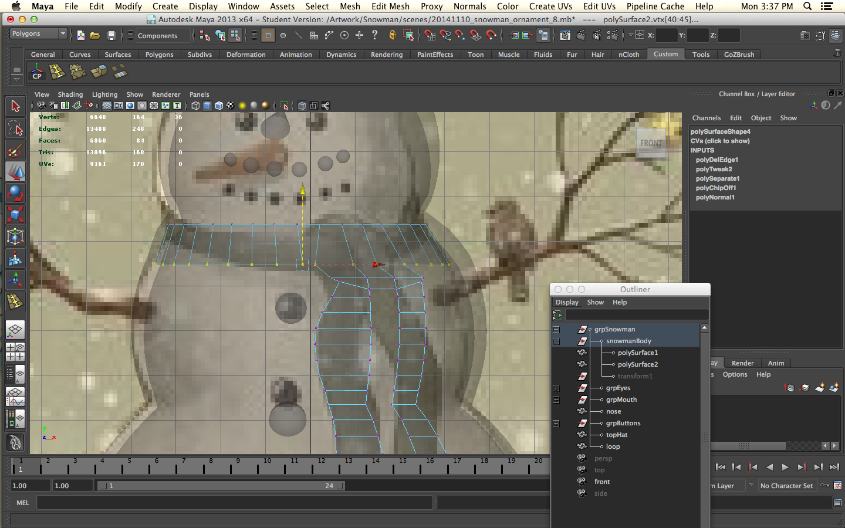Open the Edit Mesh menu
Image resolution: width=845 pixels, height=528 pixels.
pos(390,6)
